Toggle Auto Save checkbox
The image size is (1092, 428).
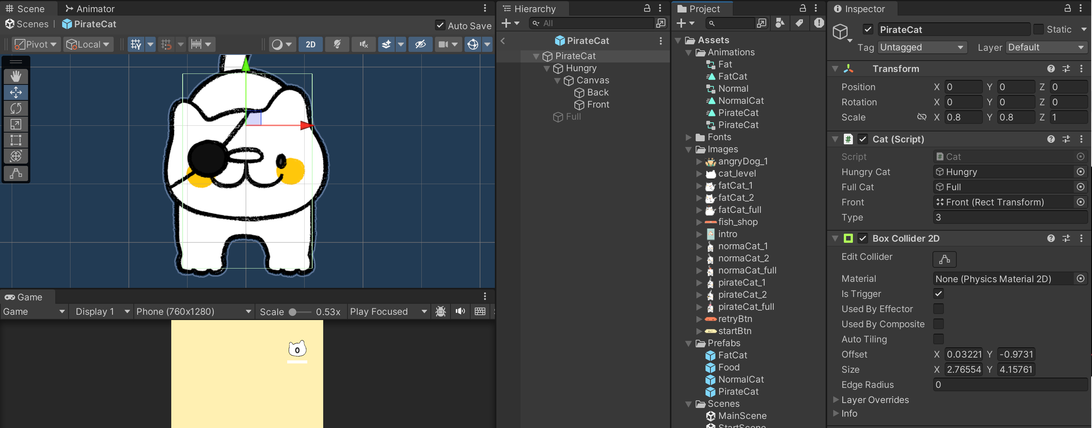coord(440,25)
